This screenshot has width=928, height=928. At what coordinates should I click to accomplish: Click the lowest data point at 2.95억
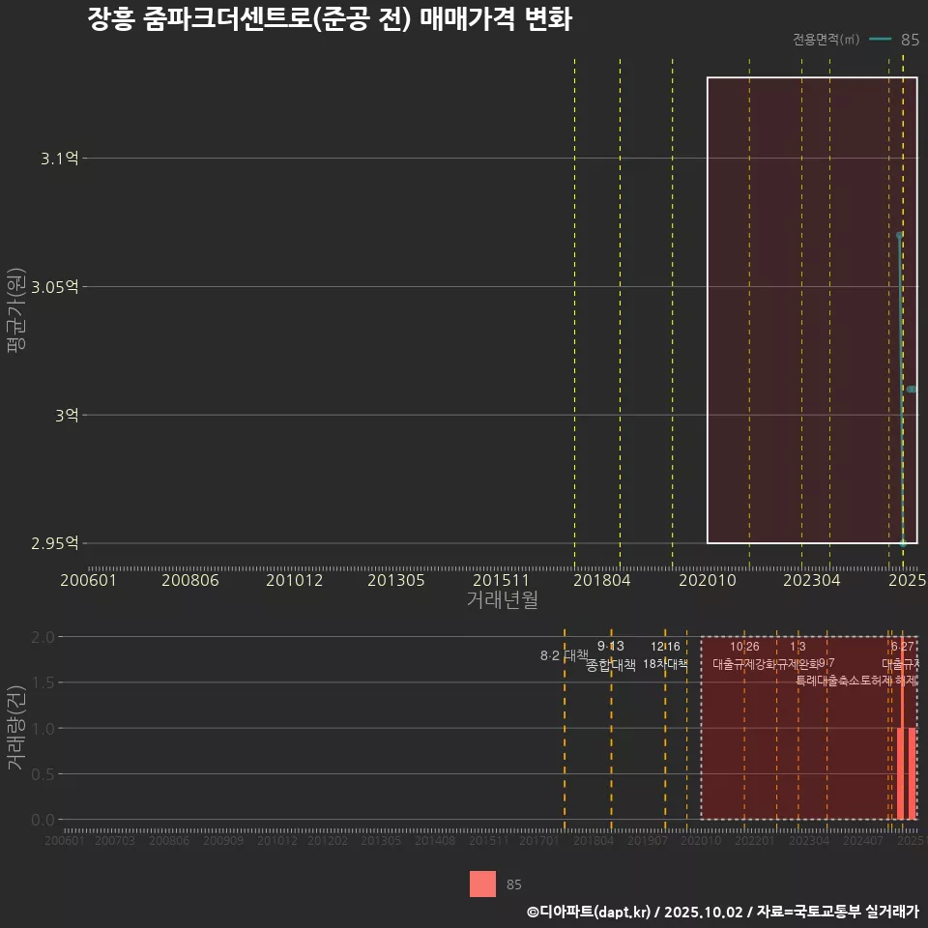tap(903, 543)
